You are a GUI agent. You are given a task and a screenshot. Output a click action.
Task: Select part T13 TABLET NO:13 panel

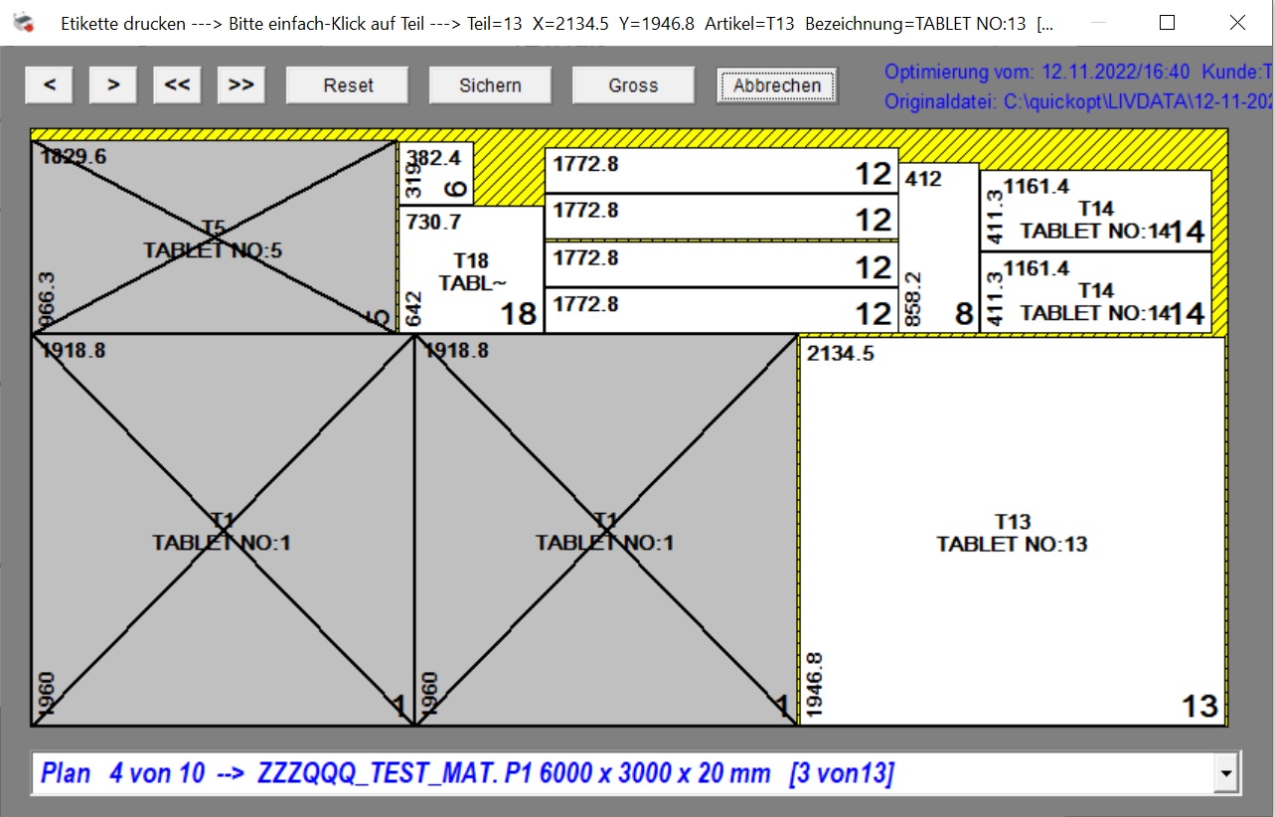click(1012, 532)
